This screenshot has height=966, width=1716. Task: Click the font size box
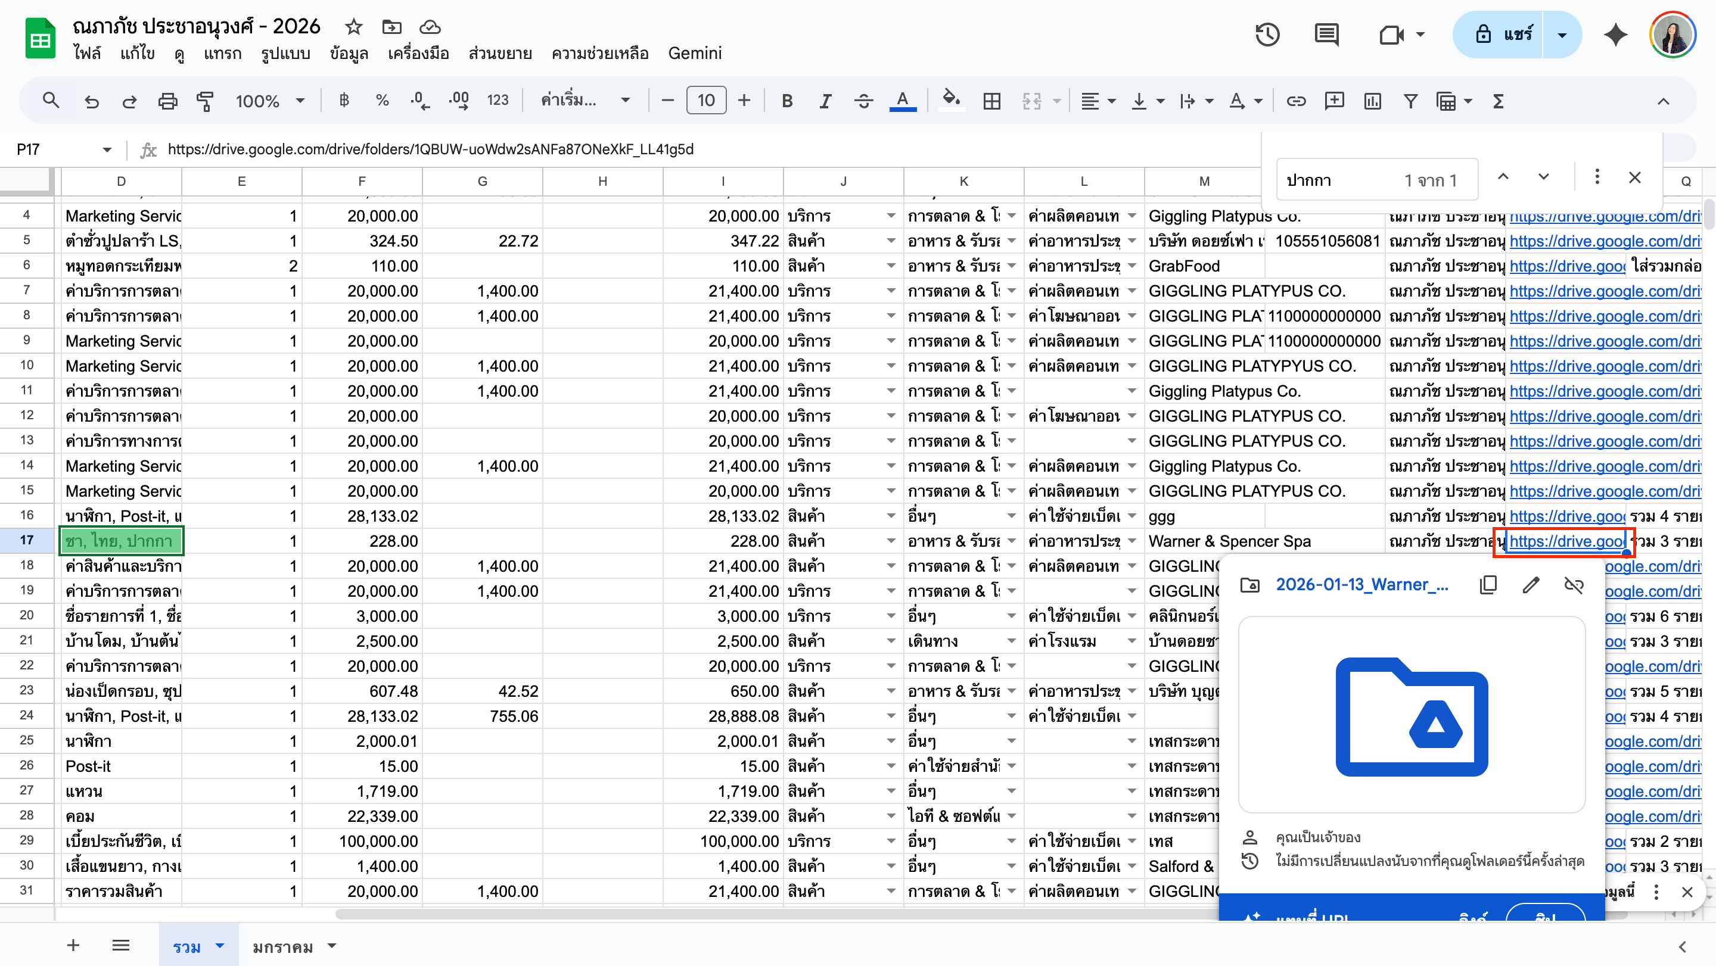(x=706, y=101)
